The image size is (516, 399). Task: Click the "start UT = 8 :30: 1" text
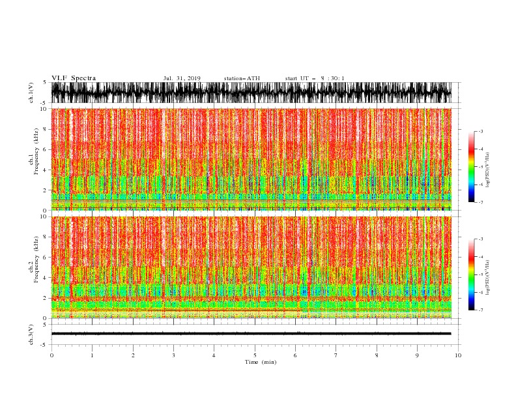[x=315, y=78]
